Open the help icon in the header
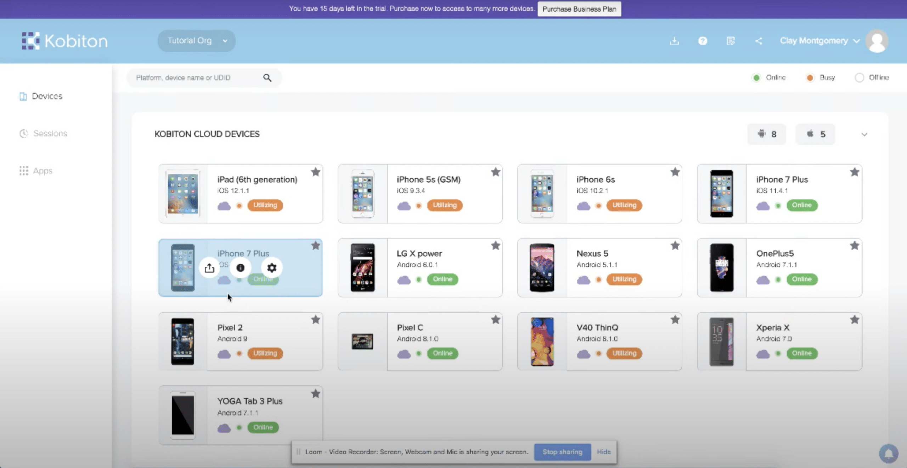Image resolution: width=907 pixels, height=468 pixels. [703, 41]
